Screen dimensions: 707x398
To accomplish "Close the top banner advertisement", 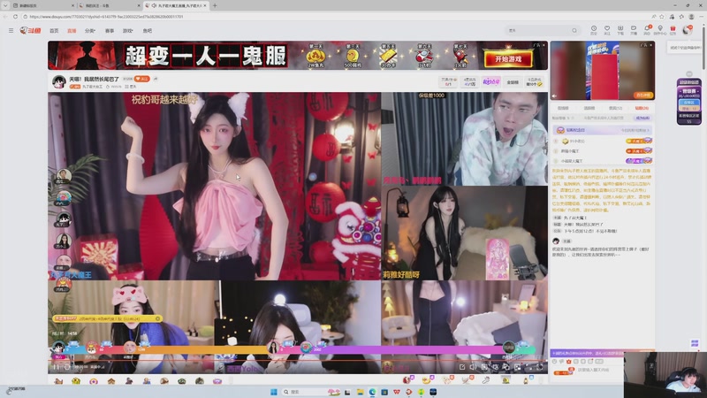I will tap(544, 45).
